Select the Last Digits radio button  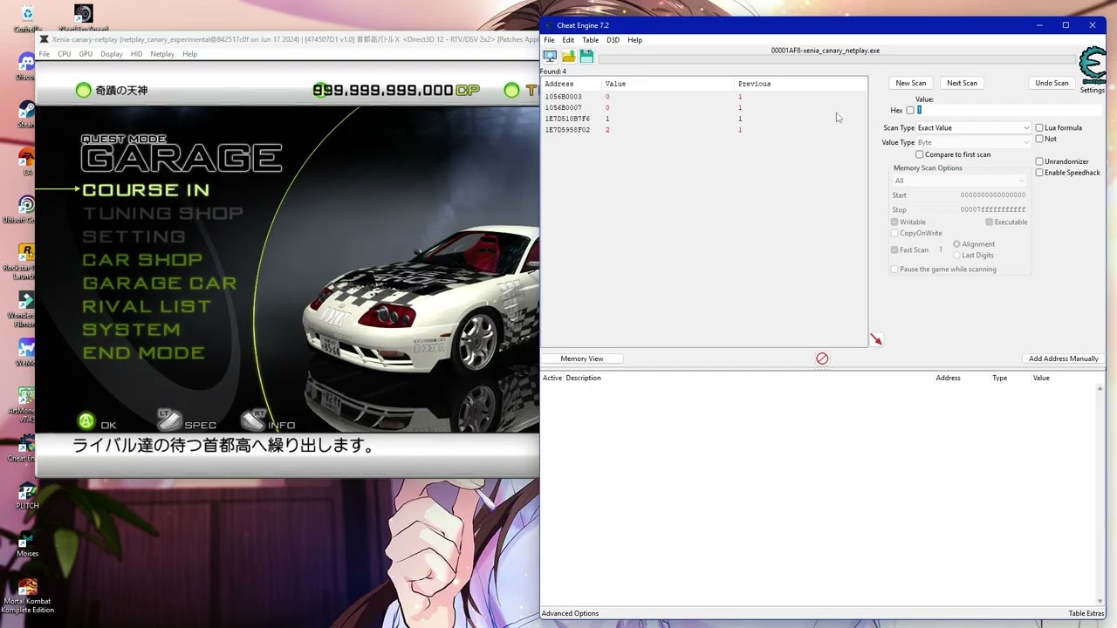click(957, 256)
